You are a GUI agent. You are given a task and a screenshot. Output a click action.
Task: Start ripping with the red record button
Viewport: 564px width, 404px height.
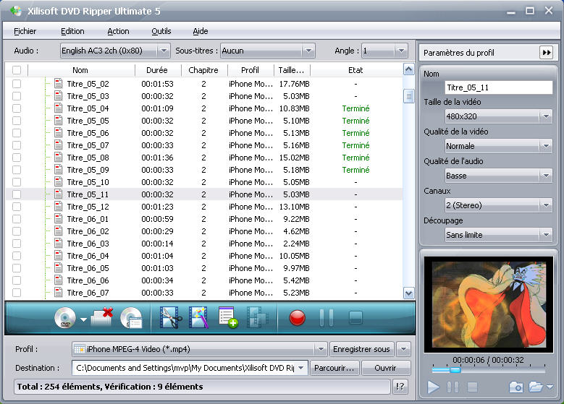point(298,318)
